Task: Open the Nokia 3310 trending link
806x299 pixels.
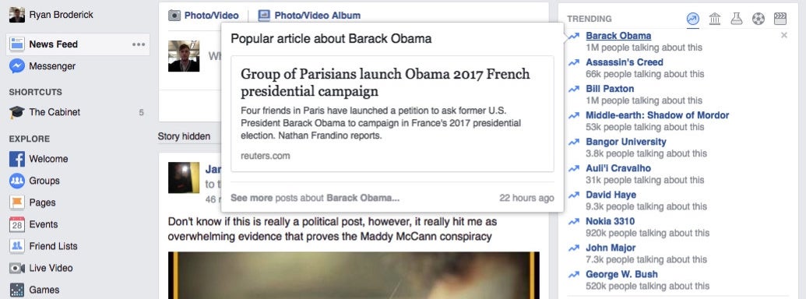Action: pos(611,221)
